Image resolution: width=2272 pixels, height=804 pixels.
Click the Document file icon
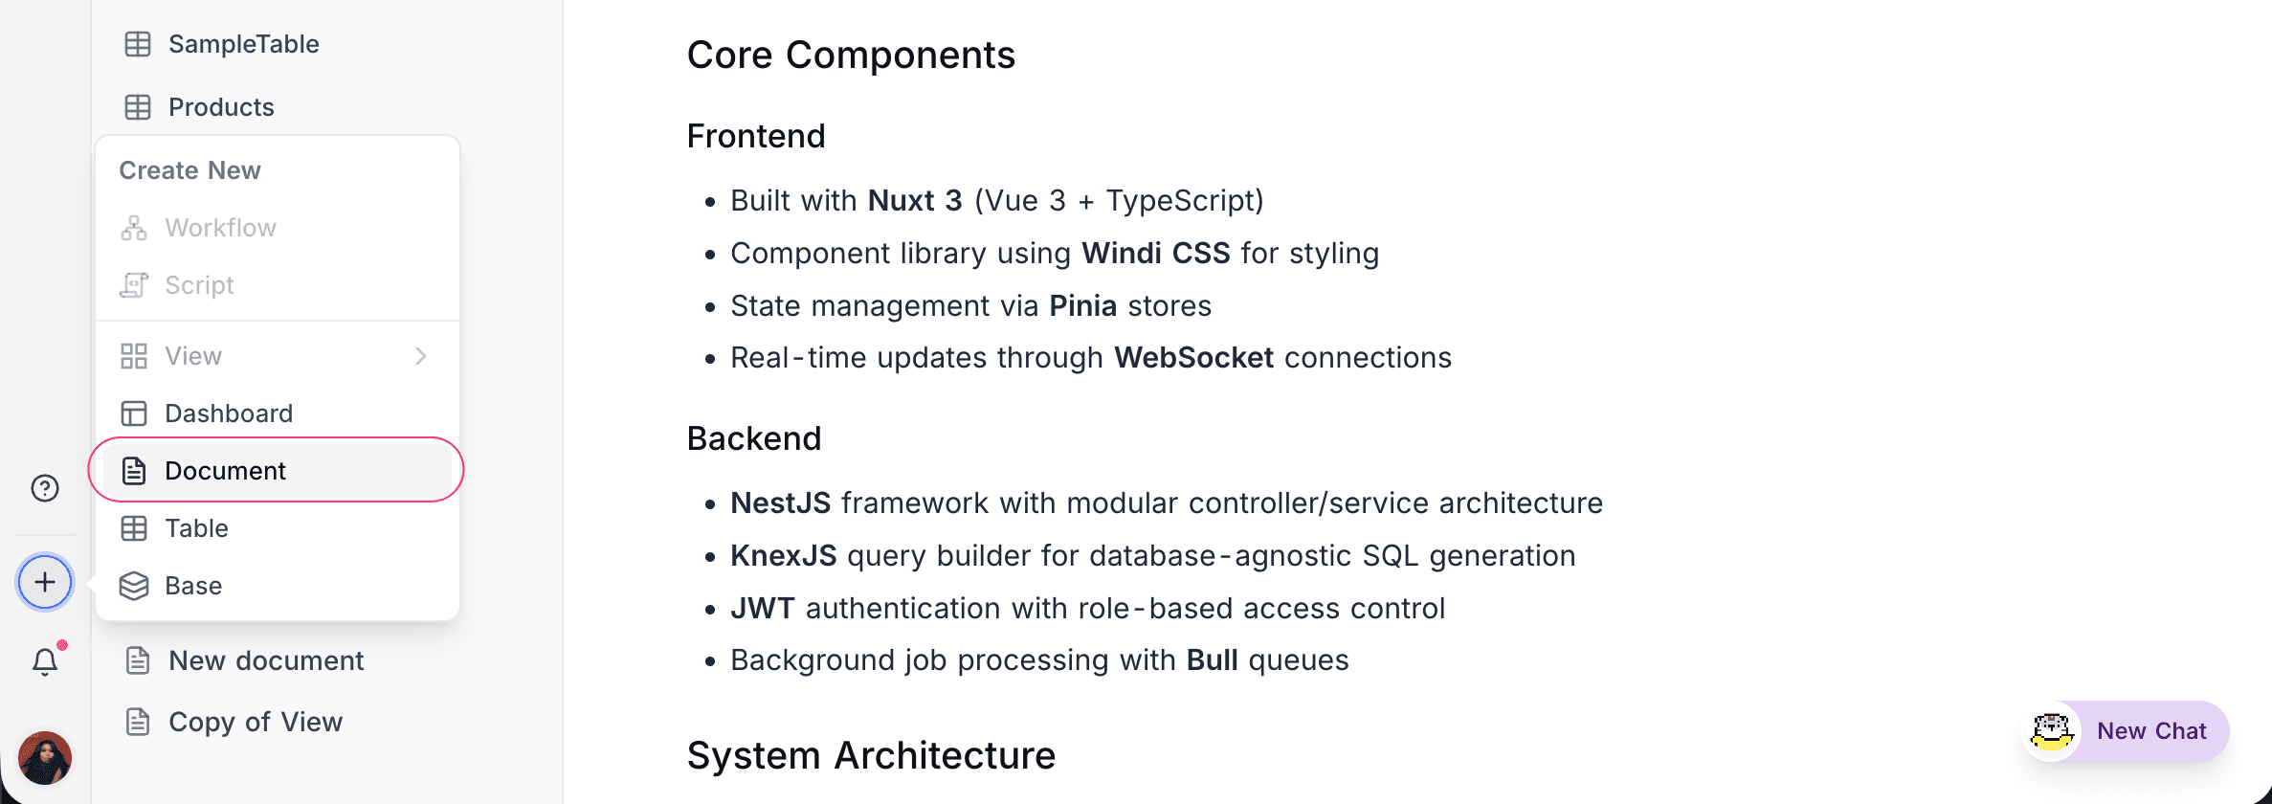click(x=134, y=470)
